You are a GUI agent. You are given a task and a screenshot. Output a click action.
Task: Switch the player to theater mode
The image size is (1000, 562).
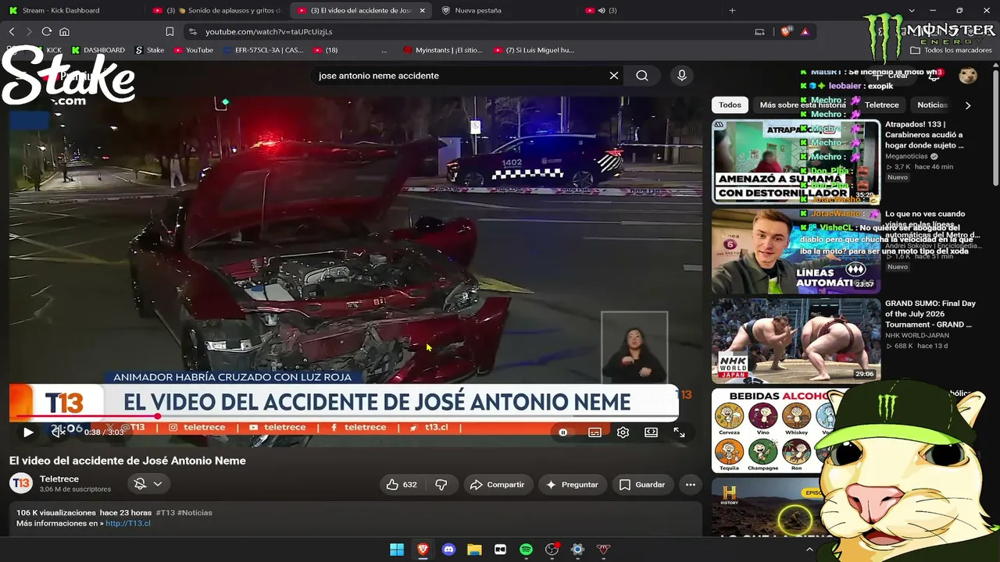(651, 432)
